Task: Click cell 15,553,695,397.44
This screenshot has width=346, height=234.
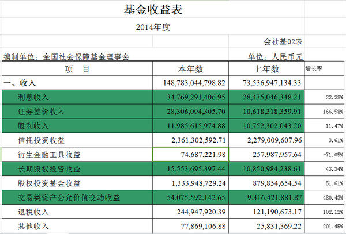Action: (x=191, y=168)
